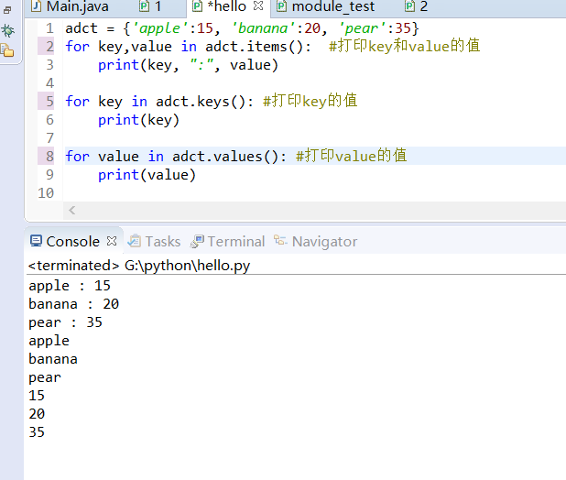Click the Python file icon on tab 1
Image resolution: width=566 pixels, height=480 pixels.
click(145, 6)
